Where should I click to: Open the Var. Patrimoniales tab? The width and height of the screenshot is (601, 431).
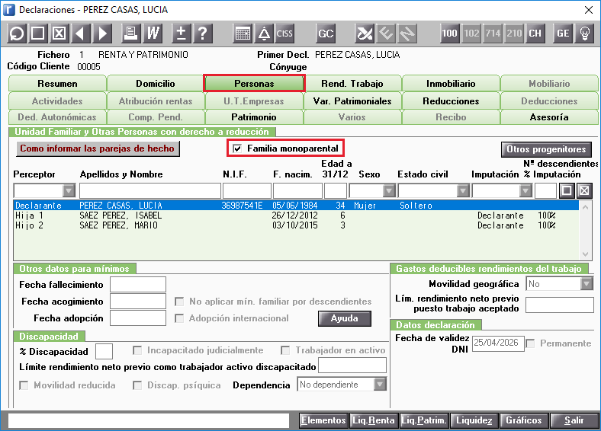point(352,101)
